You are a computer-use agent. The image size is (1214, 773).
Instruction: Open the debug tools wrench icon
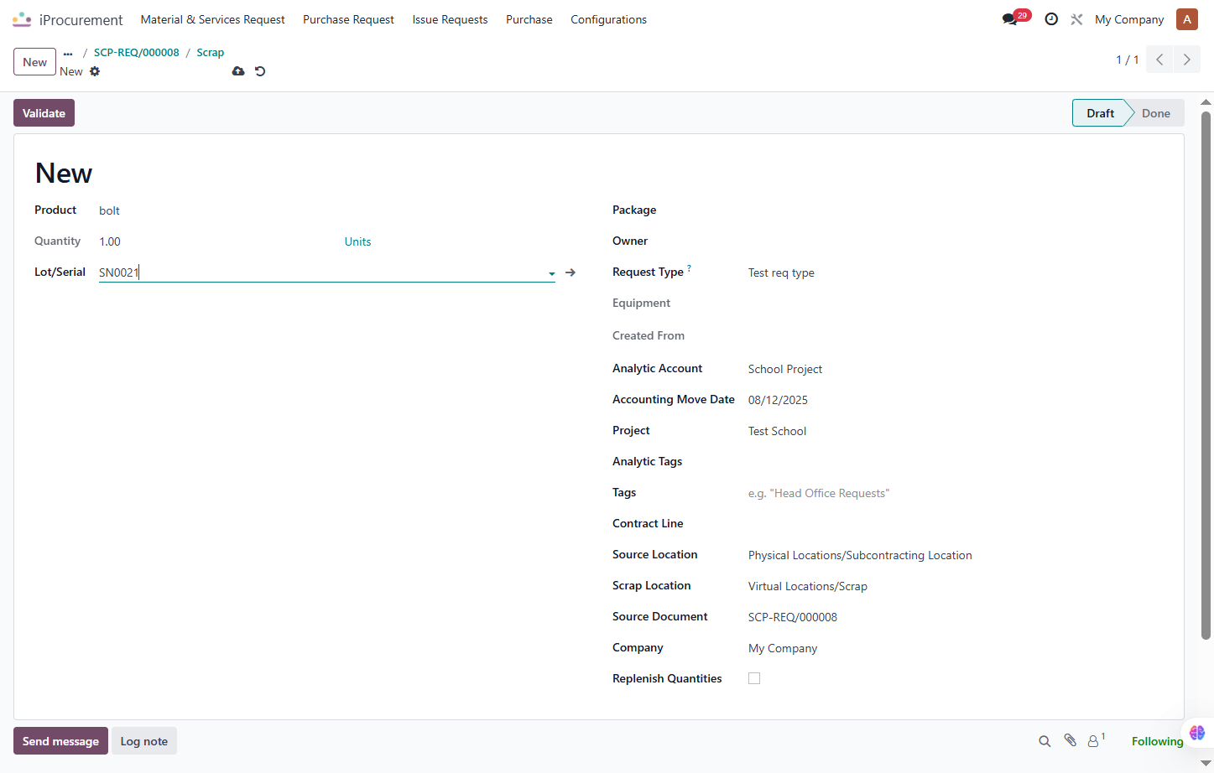(x=1076, y=19)
